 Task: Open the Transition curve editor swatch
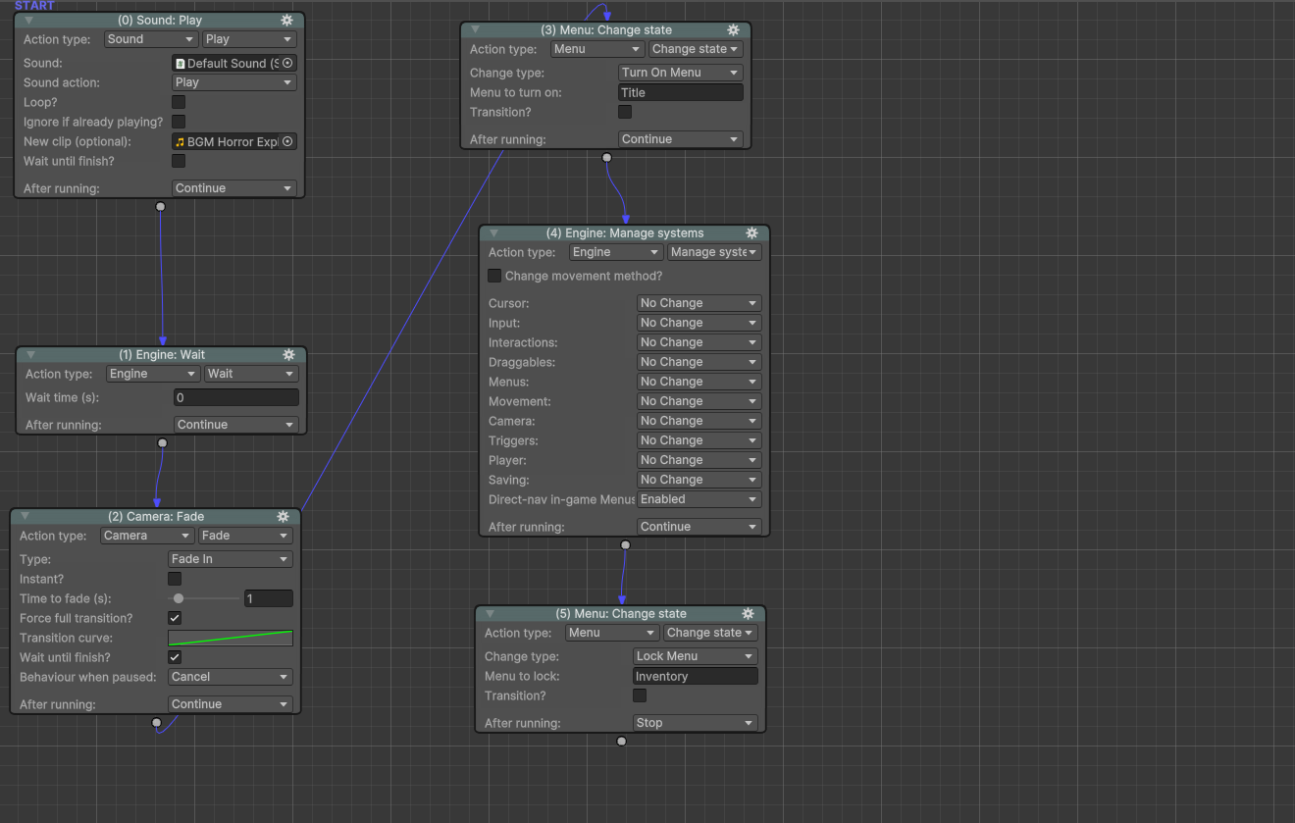tap(230, 638)
